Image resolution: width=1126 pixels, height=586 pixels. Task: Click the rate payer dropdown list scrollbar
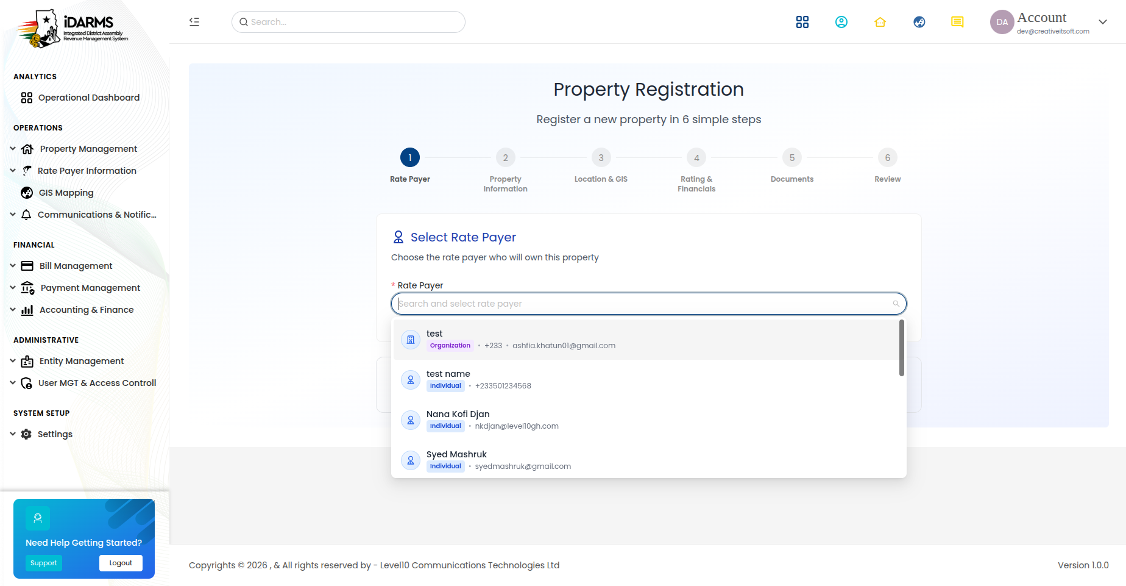coord(902,348)
